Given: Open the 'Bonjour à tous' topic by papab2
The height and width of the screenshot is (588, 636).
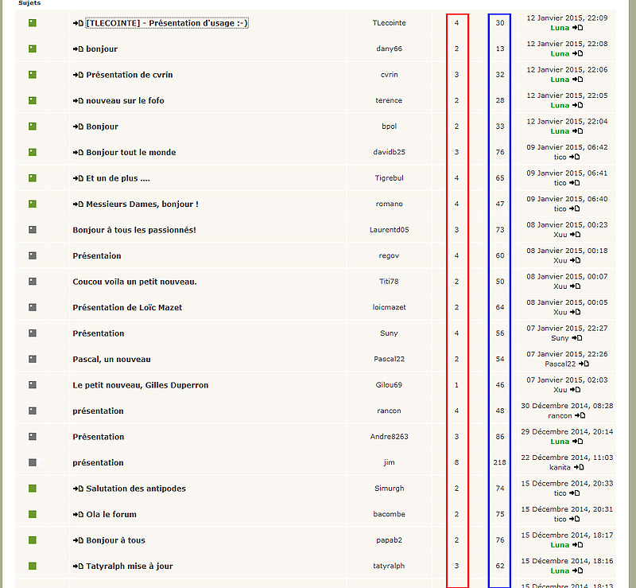Looking at the screenshot, I should point(115,540).
